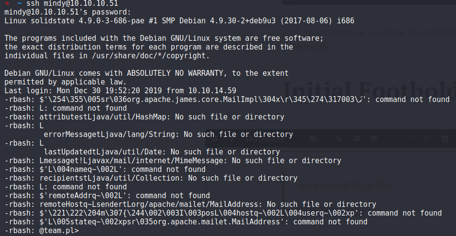456x236 pixels.
Task: Click the faint Italic formatting icon
Action: click(x=232, y=138)
